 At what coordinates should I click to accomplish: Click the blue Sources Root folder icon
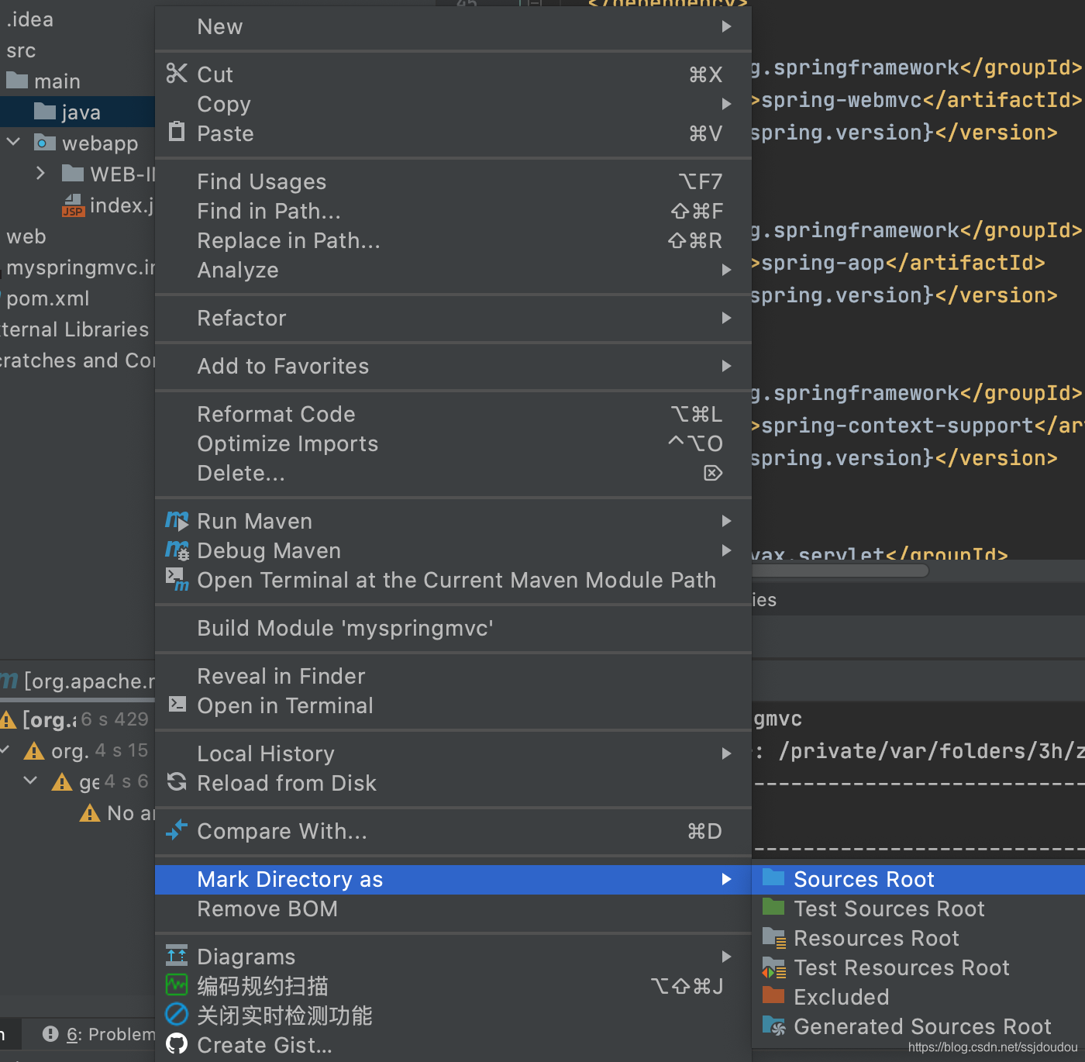pos(773,878)
